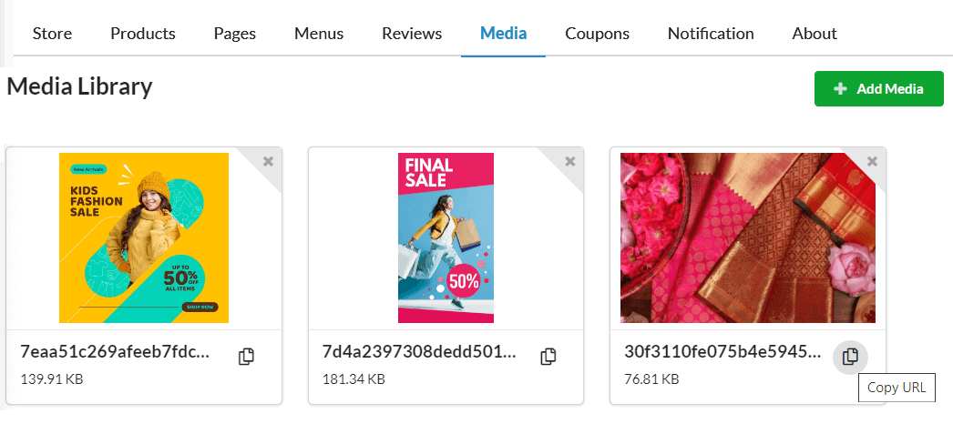Delete the silk saree media card
The height and width of the screenshot is (424, 953).
pyautogui.click(x=872, y=161)
